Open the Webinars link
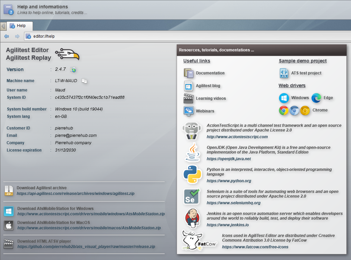This screenshot has width=351, height=260. (x=205, y=111)
